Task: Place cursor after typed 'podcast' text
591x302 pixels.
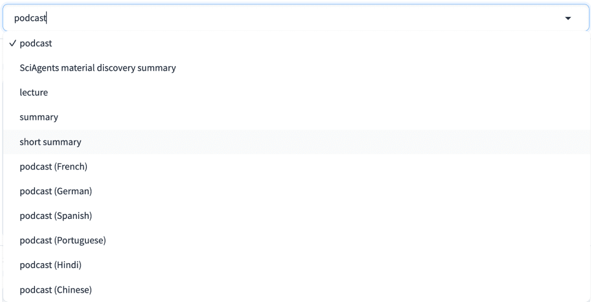Action: pos(47,18)
